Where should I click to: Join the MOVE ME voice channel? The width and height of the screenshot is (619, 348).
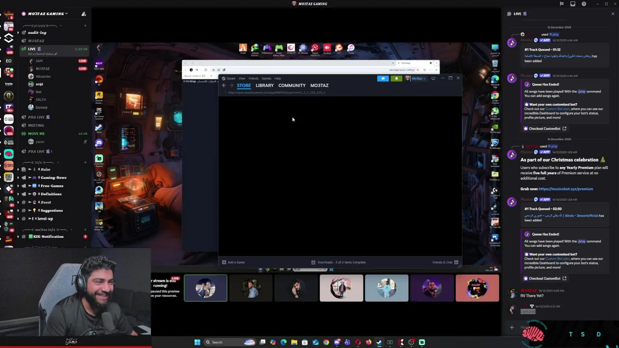tap(36, 133)
